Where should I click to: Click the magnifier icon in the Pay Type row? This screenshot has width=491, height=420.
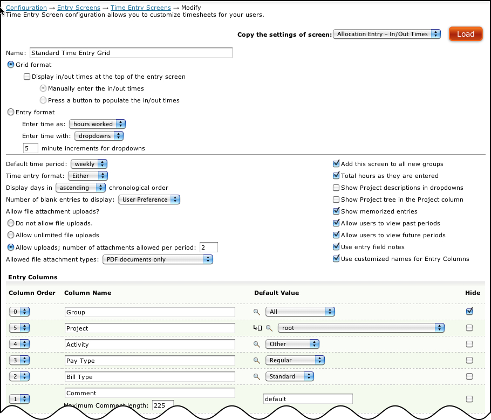pos(256,361)
